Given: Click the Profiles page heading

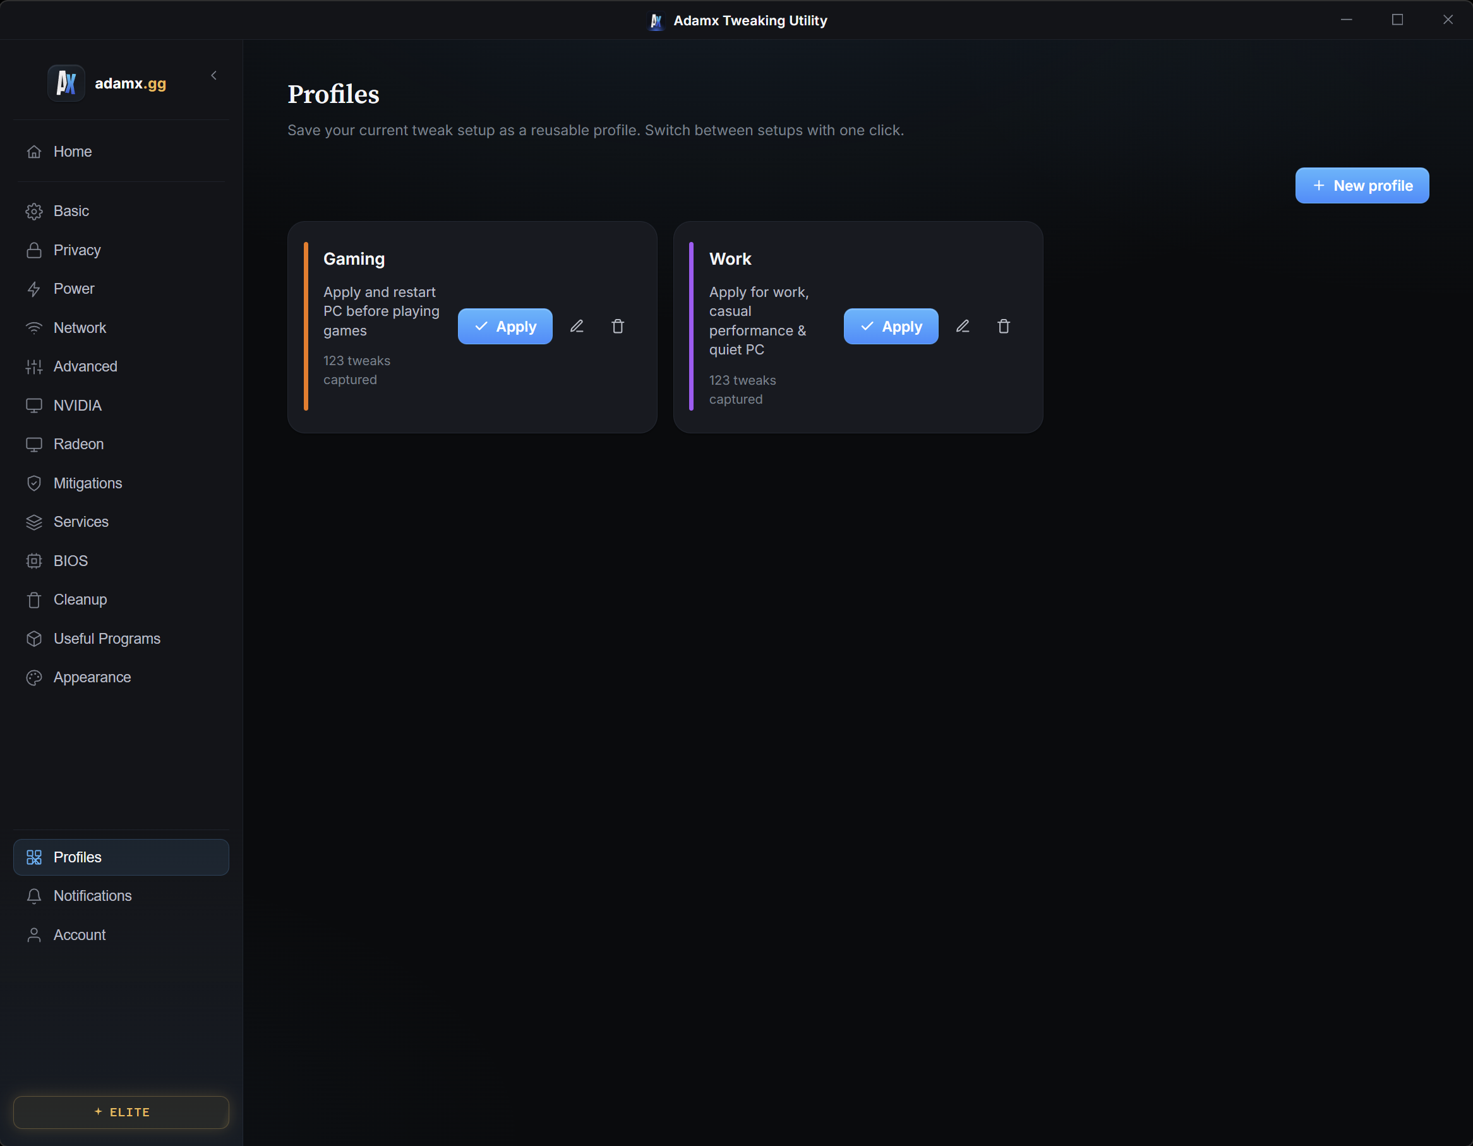Looking at the screenshot, I should (x=333, y=94).
